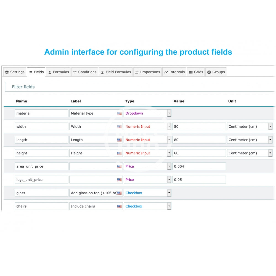The width and height of the screenshot is (276, 276).
Task: Switch to the Formulas tab
Action: [x=59, y=72]
